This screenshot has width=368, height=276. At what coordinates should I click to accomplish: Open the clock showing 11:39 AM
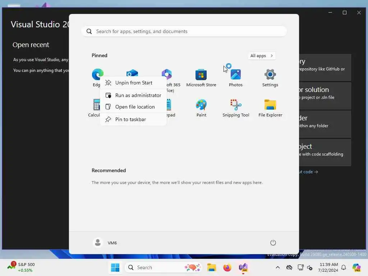point(328,267)
